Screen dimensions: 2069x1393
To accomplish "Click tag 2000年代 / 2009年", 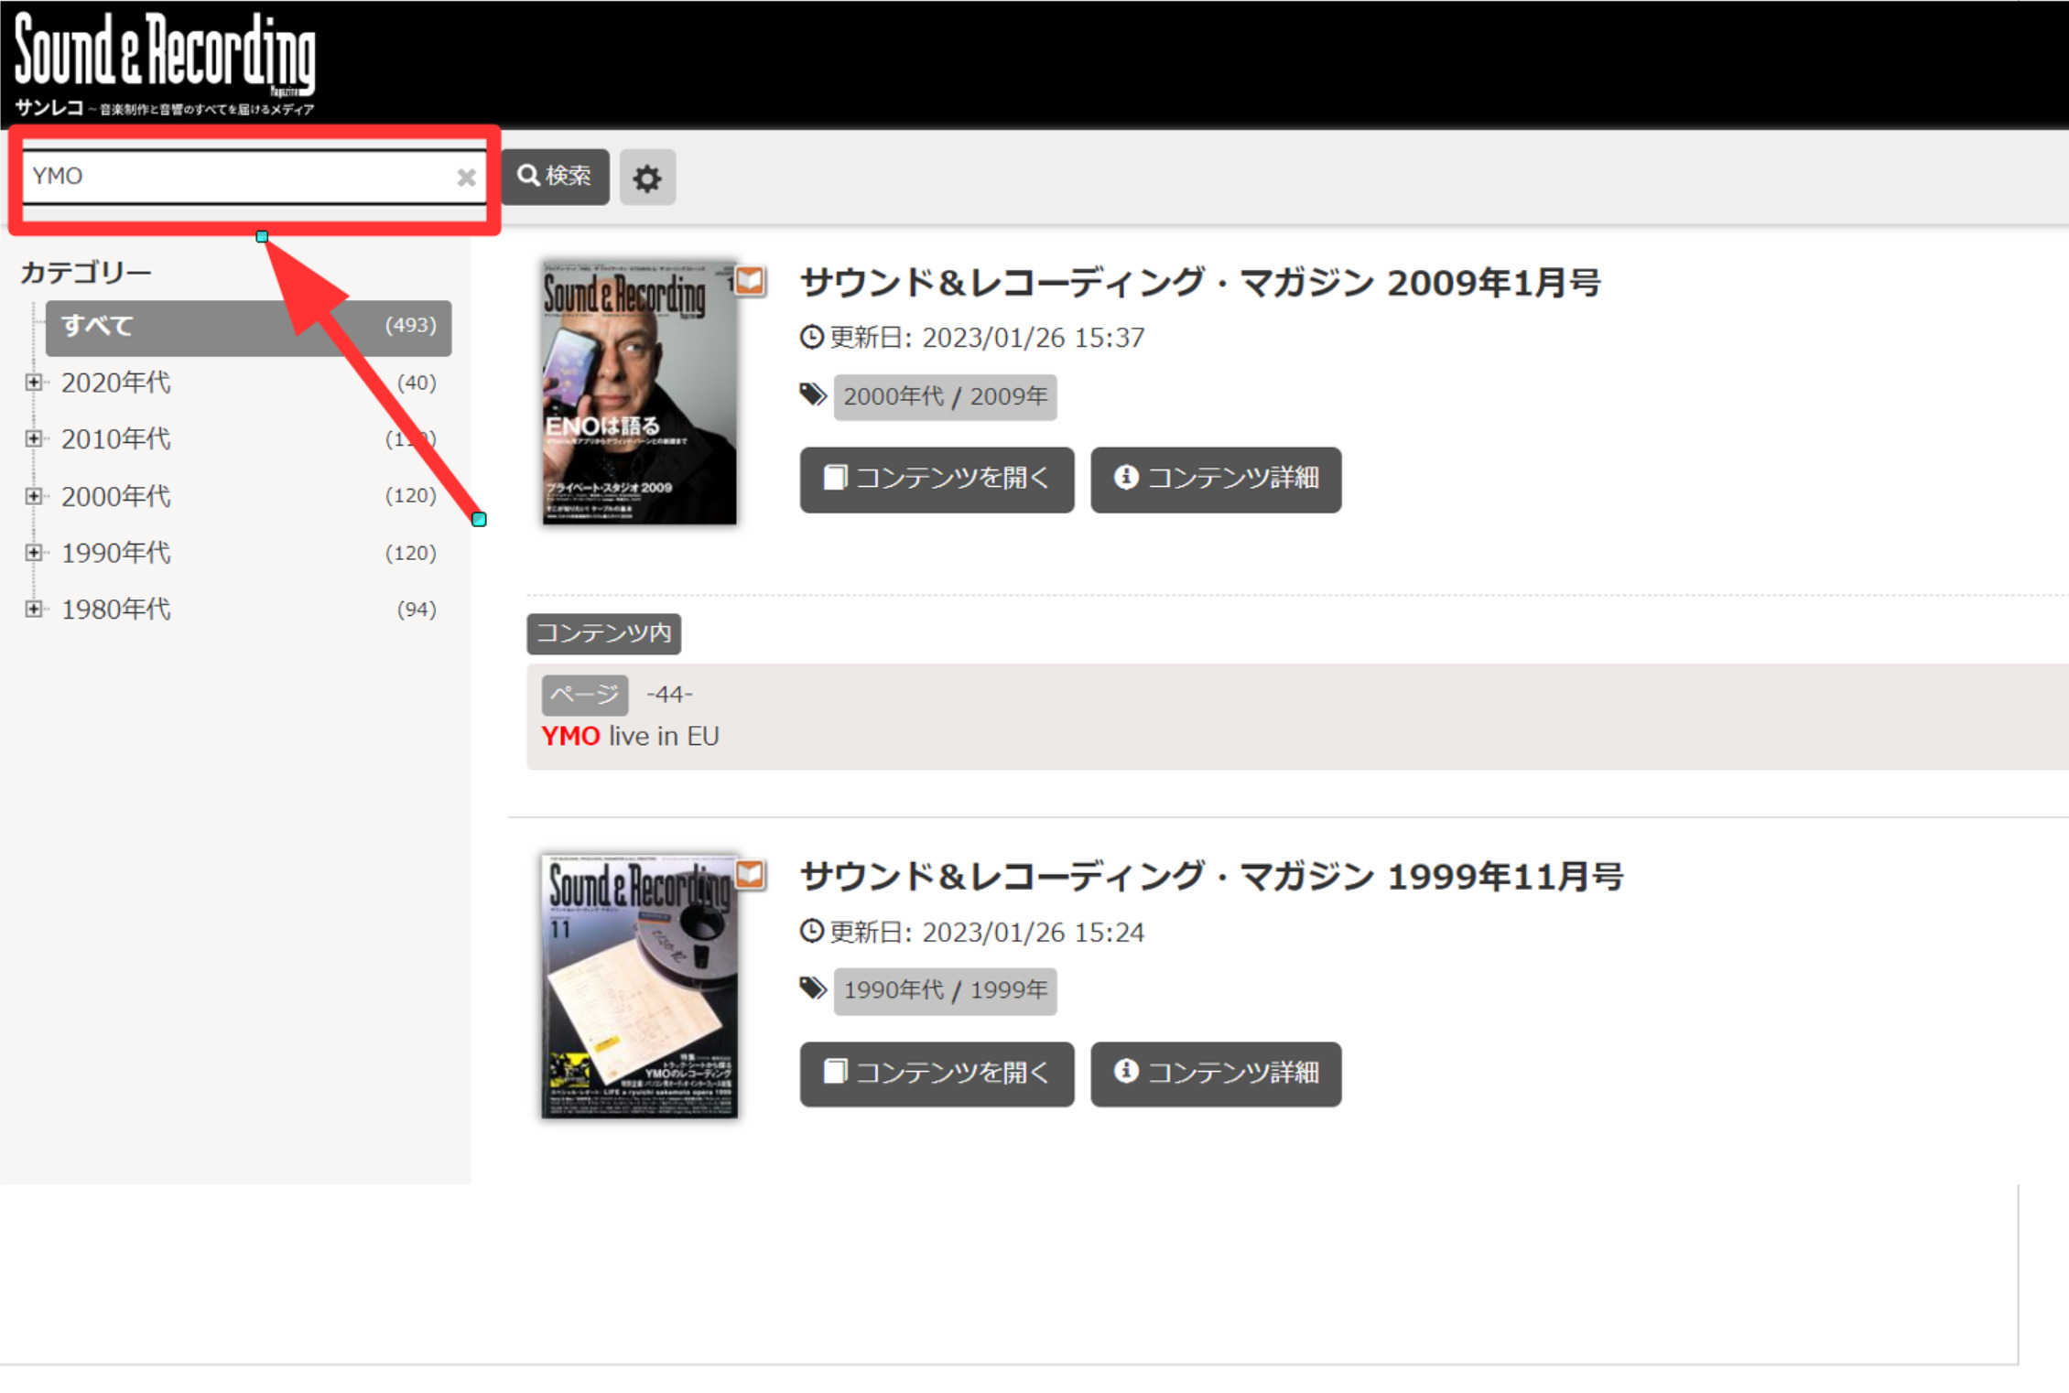I will click(x=945, y=397).
